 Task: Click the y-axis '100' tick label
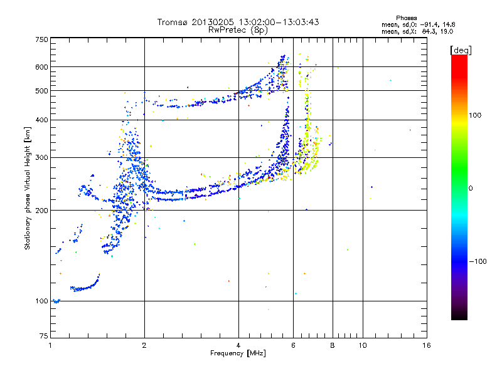click(x=41, y=301)
